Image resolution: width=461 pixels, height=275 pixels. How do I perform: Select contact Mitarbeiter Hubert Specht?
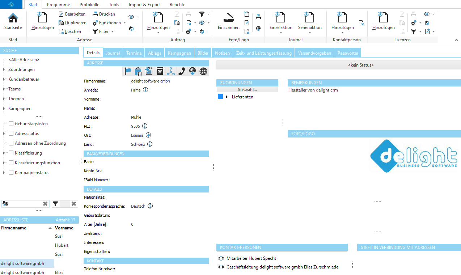point(251,258)
